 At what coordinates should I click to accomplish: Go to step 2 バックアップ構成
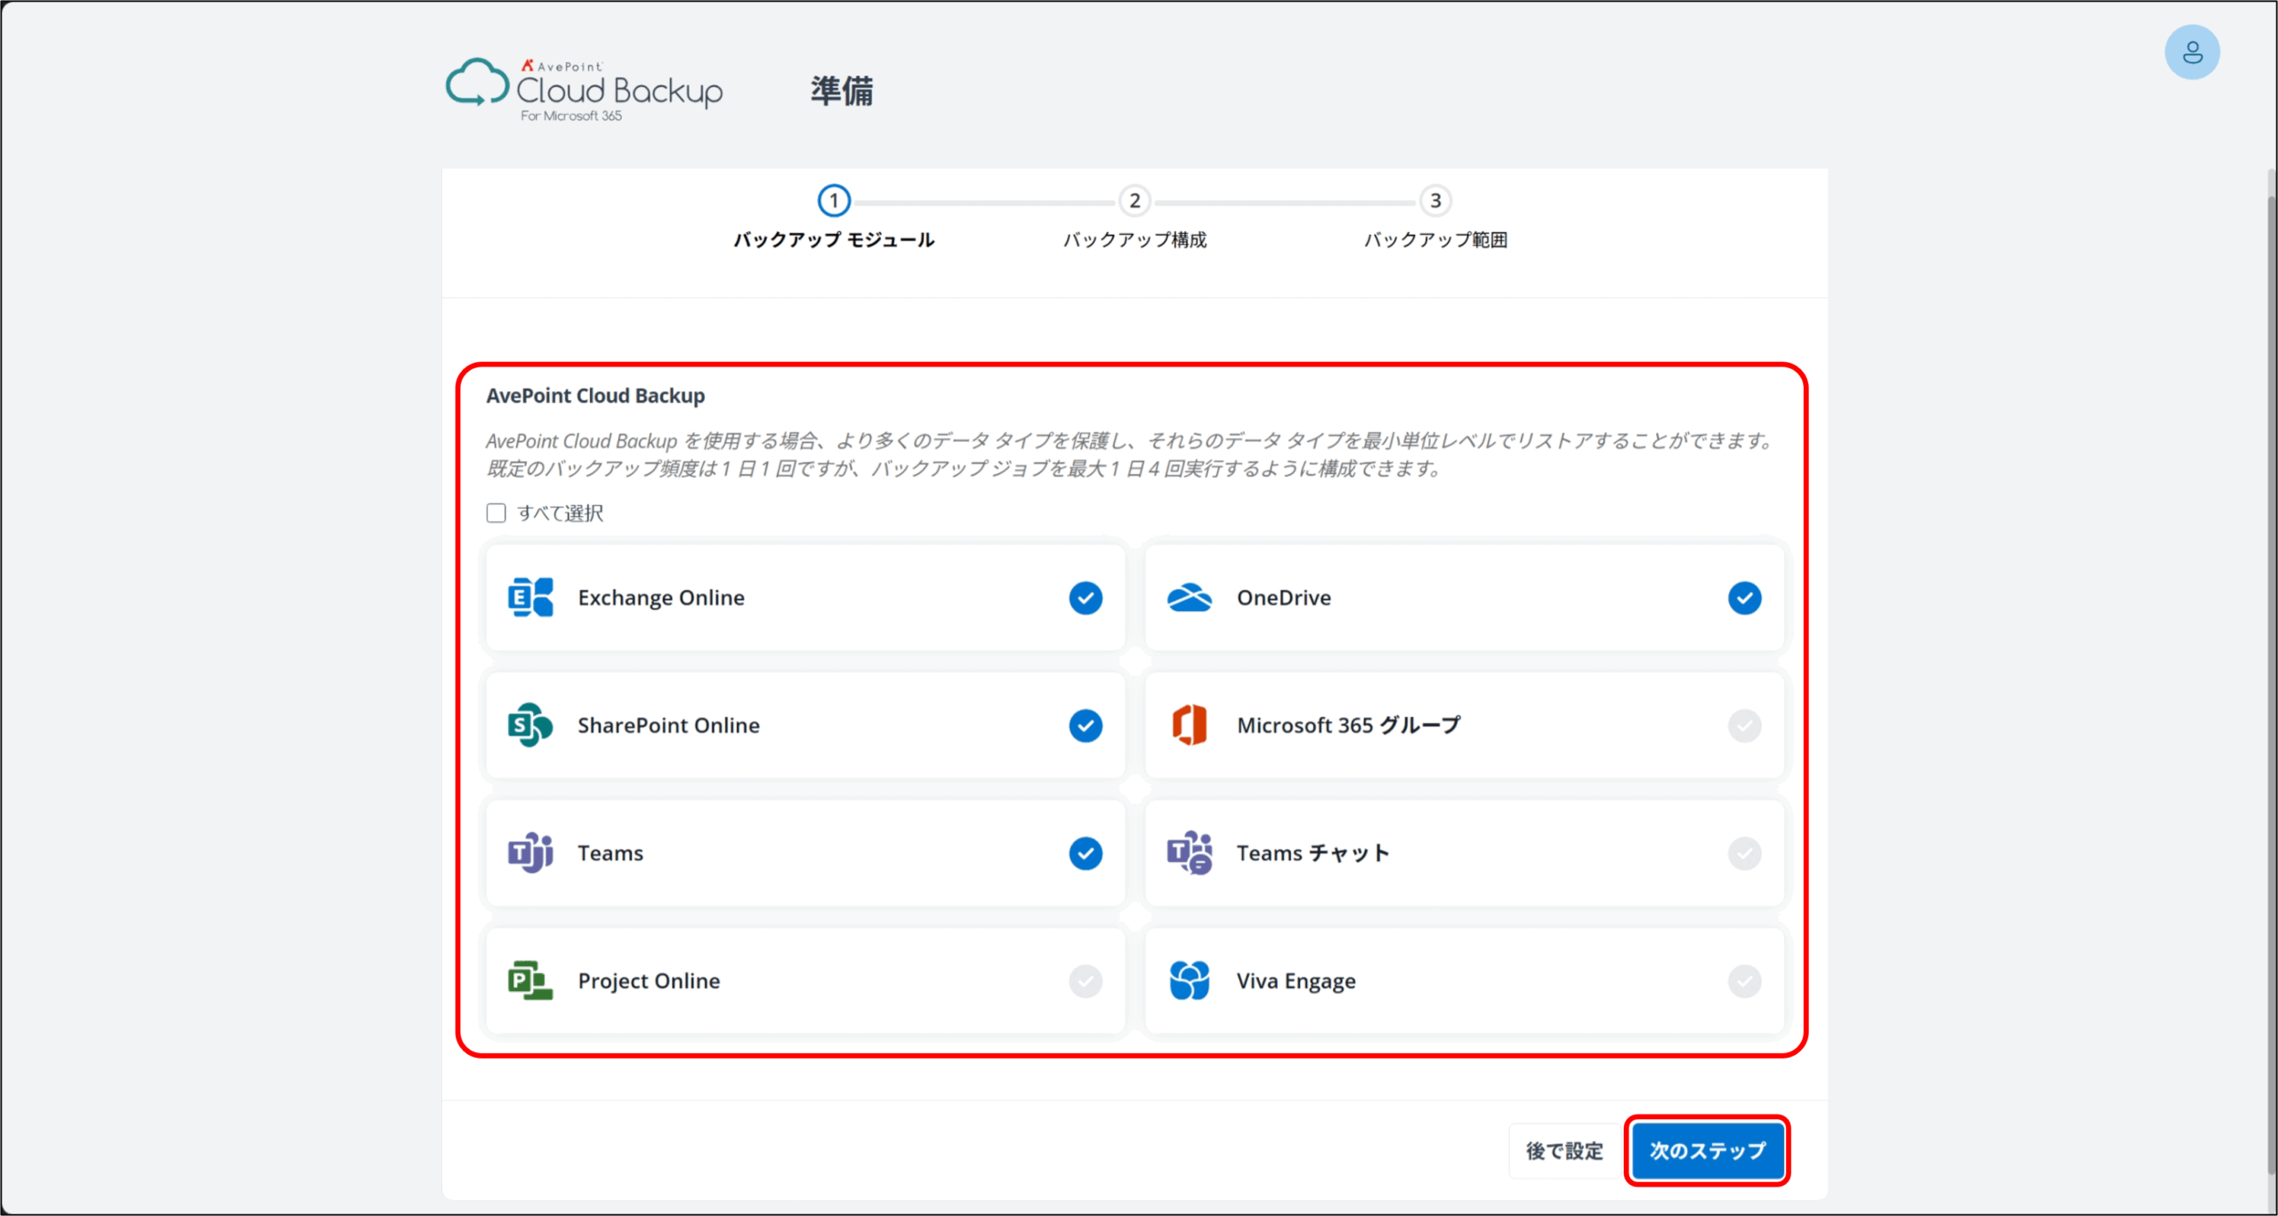1135,201
